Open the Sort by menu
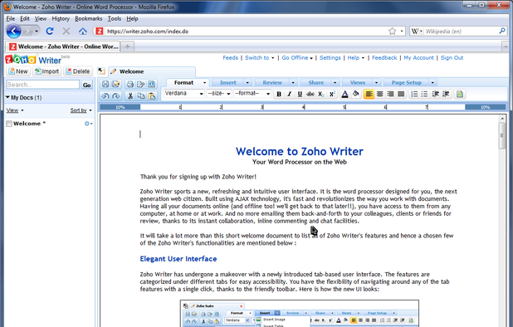 pos(81,110)
